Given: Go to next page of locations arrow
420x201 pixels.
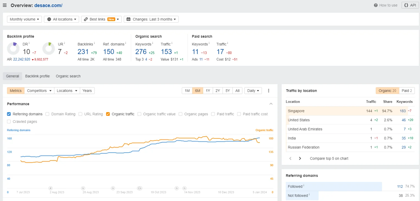Looking at the screenshot, I should 300,158.
